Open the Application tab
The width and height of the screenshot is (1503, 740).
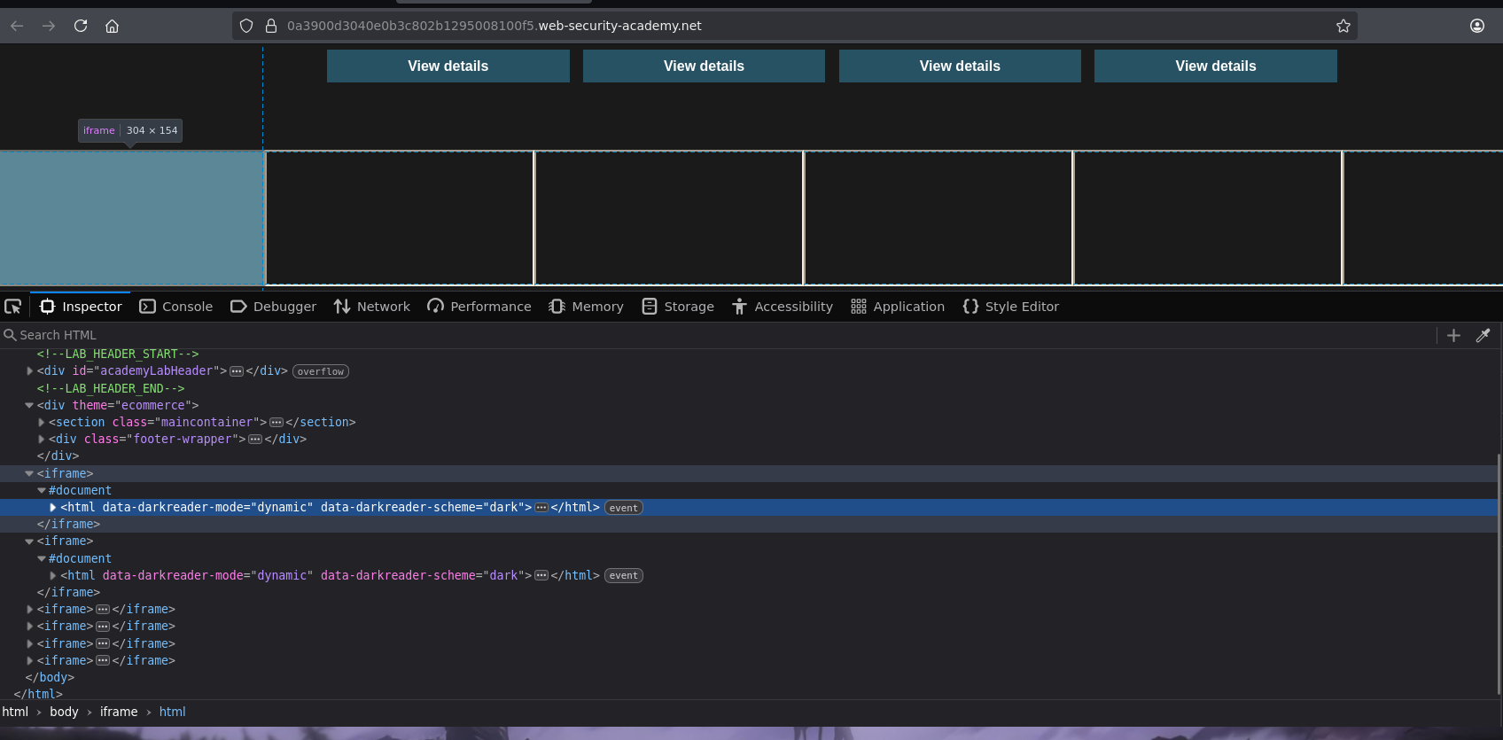(x=898, y=307)
